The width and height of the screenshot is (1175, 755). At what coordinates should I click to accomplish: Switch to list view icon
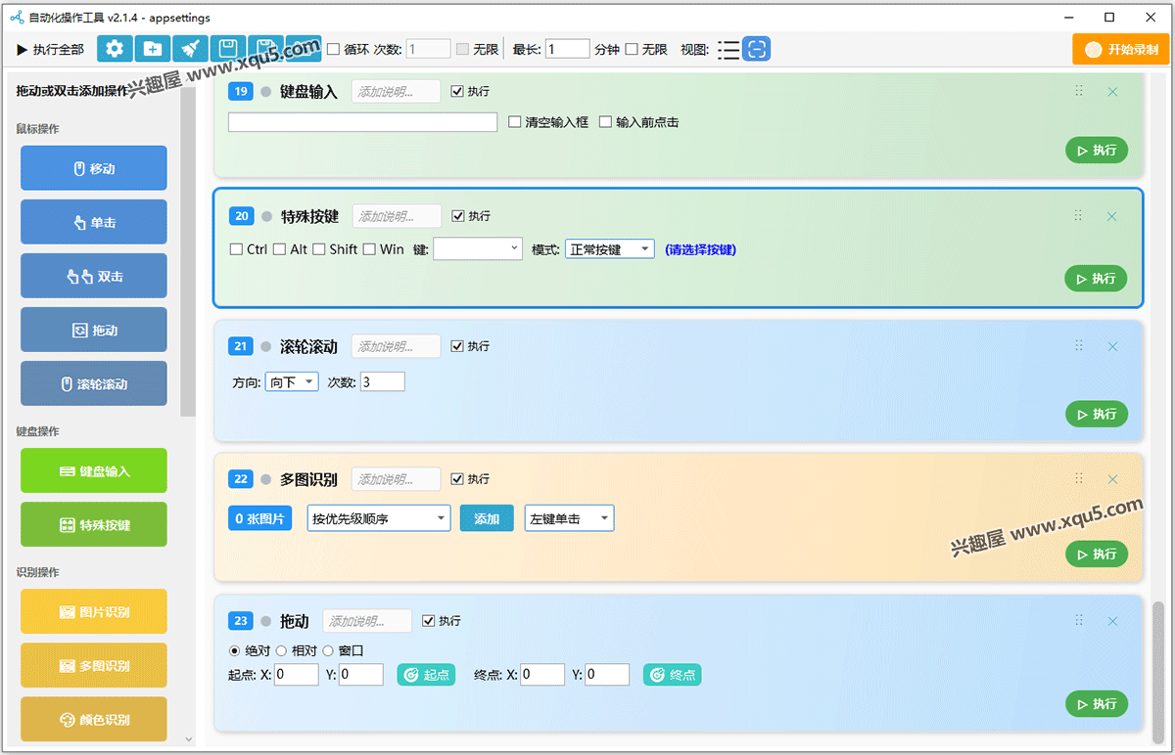728,50
